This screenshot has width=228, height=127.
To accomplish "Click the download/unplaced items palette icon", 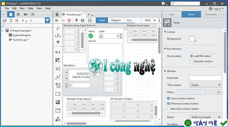I will (58, 35).
